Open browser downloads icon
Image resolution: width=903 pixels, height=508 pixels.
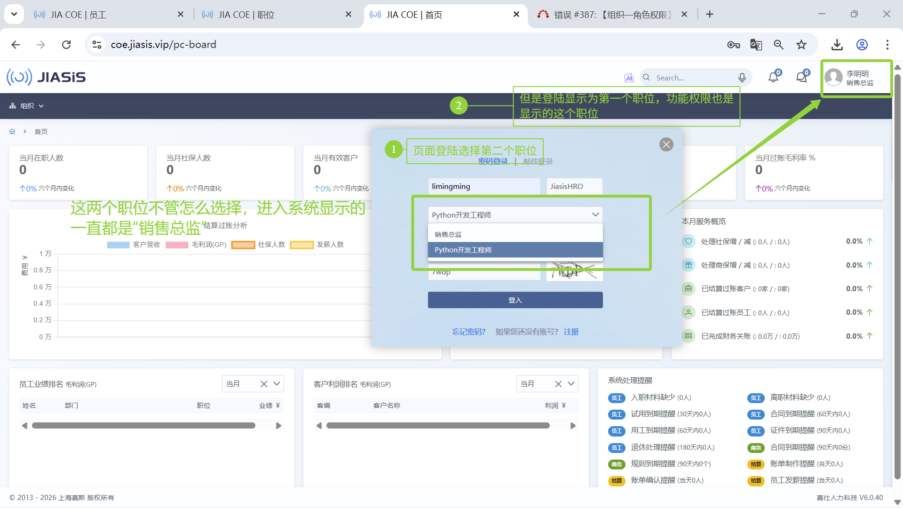837,45
